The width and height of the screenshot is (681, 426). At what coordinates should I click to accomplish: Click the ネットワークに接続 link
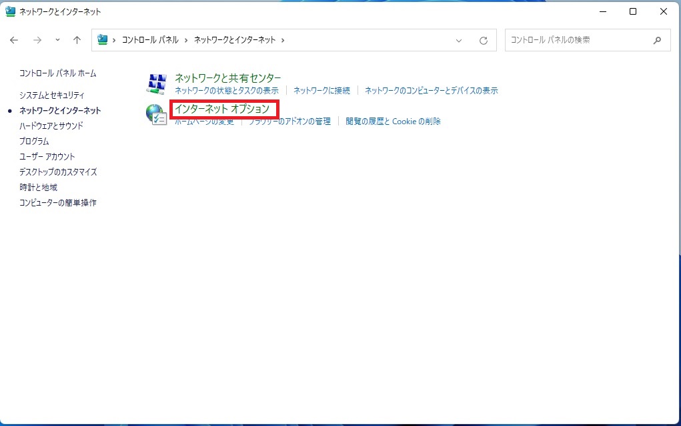321,90
